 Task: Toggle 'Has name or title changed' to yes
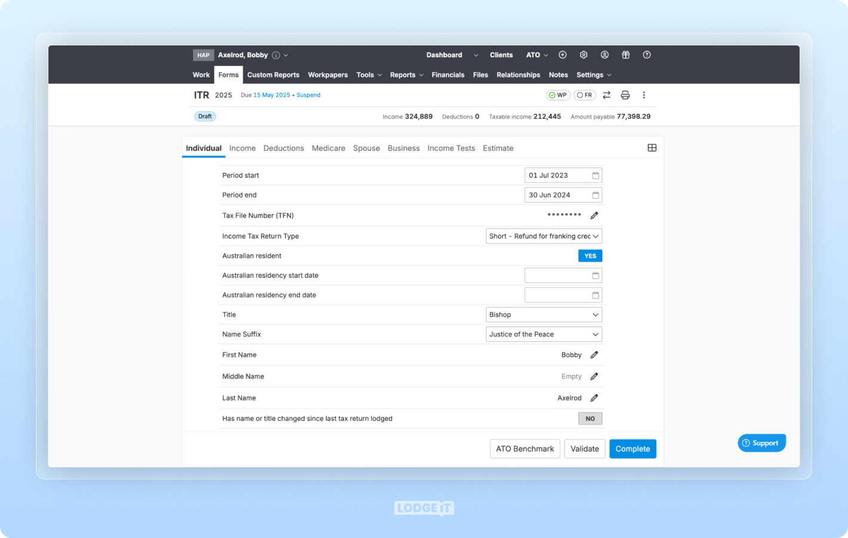pos(590,418)
